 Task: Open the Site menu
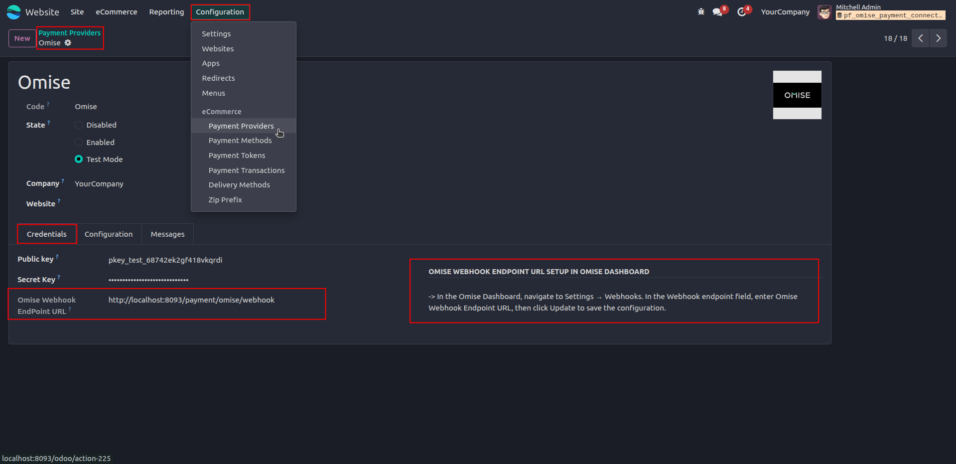[x=77, y=12]
